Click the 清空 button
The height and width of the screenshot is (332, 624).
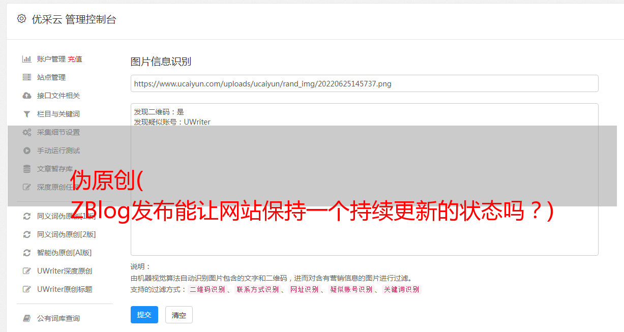pyautogui.click(x=179, y=315)
